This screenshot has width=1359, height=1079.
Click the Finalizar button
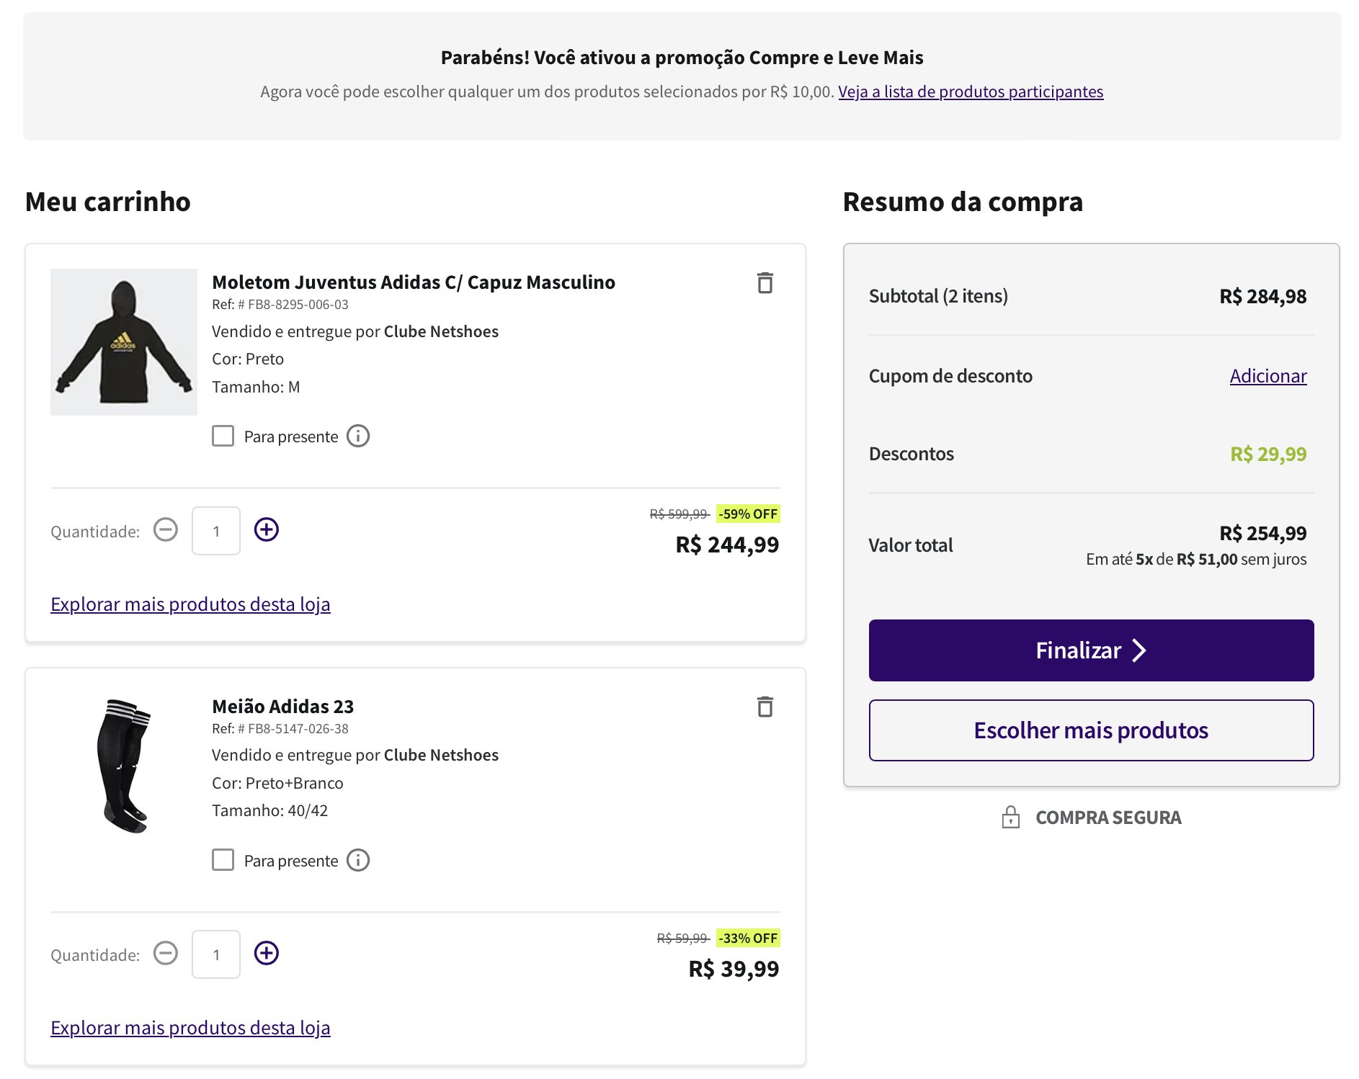(1091, 650)
